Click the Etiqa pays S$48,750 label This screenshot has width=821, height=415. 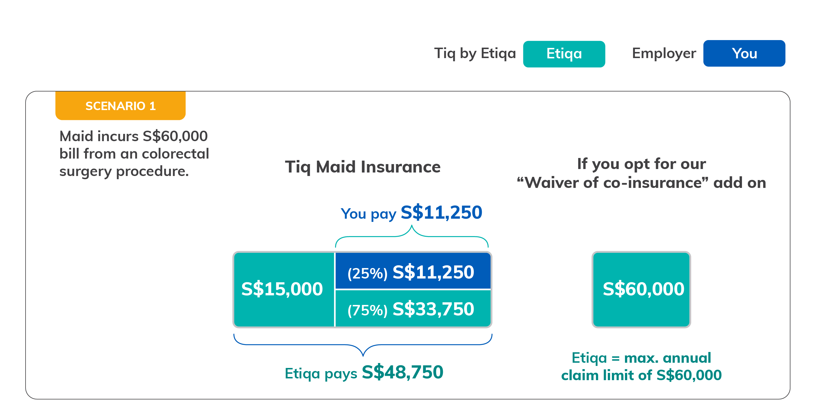pos(364,372)
